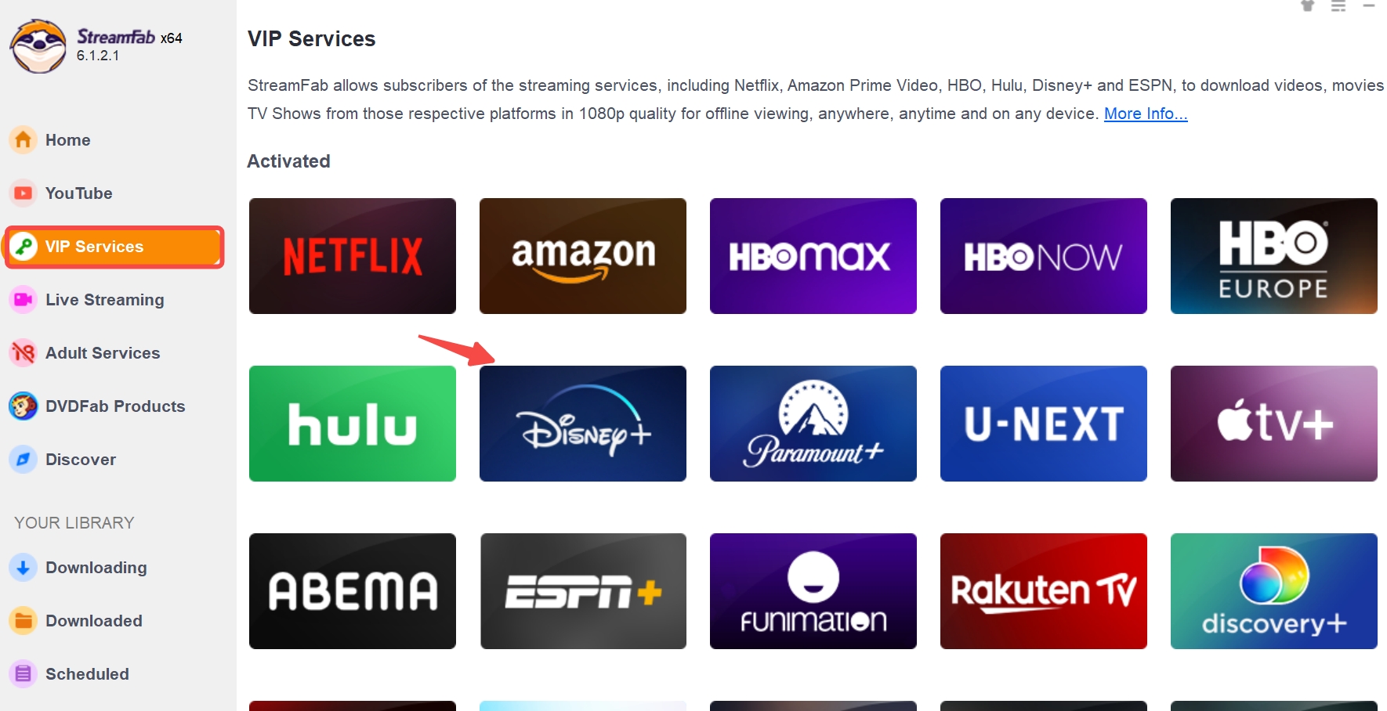Select the Live Streaming camera icon
The width and height of the screenshot is (1387, 711).
pos(24,300)
